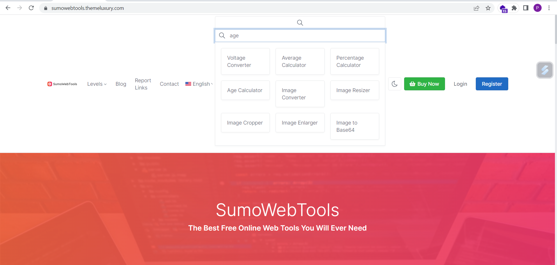Click the search field containing 'age'
557x265 pixels.
click(300, 36)
